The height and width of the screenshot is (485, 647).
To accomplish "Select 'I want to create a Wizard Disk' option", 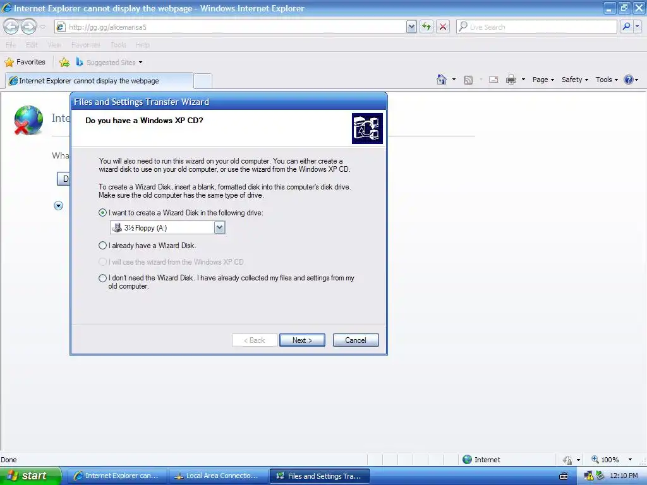I will (102, 213).
